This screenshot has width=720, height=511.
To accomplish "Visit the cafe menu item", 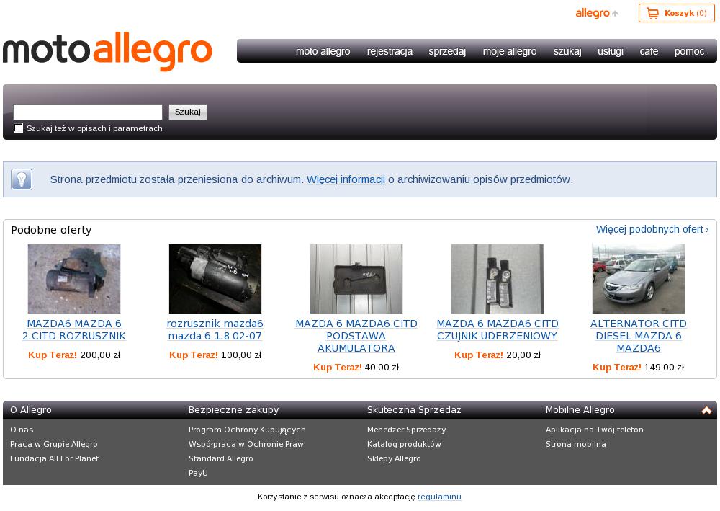I will pos(649,51).
